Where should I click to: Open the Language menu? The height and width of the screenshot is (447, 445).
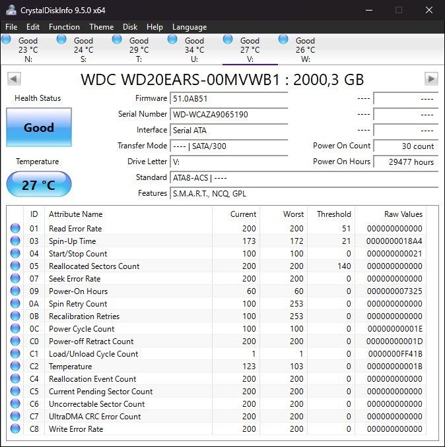coord(189,27)
